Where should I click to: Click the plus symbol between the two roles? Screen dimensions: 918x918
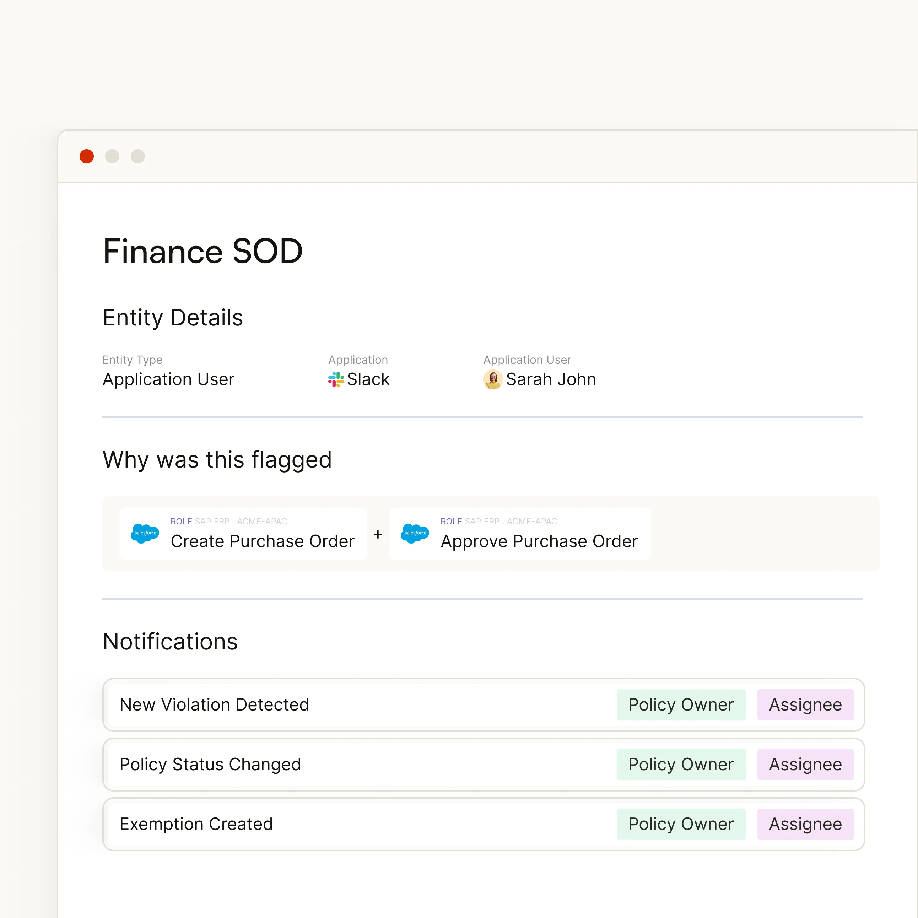[378, 534]
